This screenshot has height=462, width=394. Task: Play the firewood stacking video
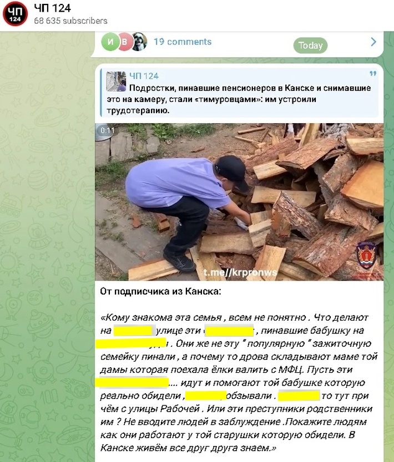(x=239, y=202)
